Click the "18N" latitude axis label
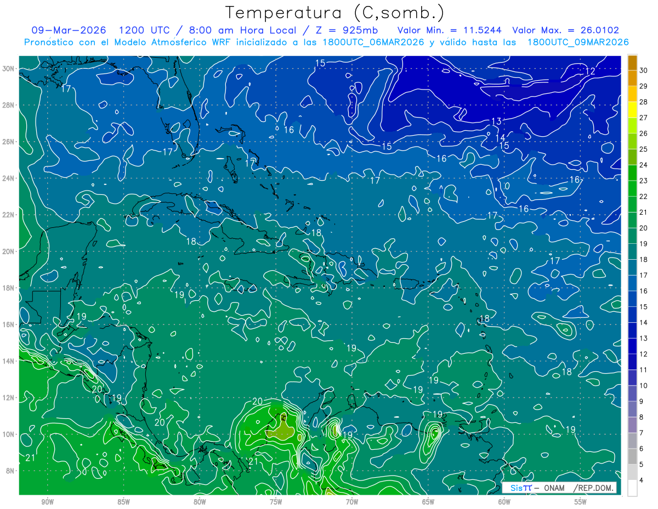Viewport: 658px width, 509px height. click(9, 288)
